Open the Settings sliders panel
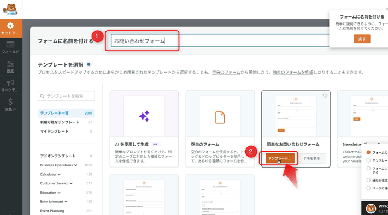The width and height of the screenshot is (388, 215). pyautogui.click(x=10, y=67)
